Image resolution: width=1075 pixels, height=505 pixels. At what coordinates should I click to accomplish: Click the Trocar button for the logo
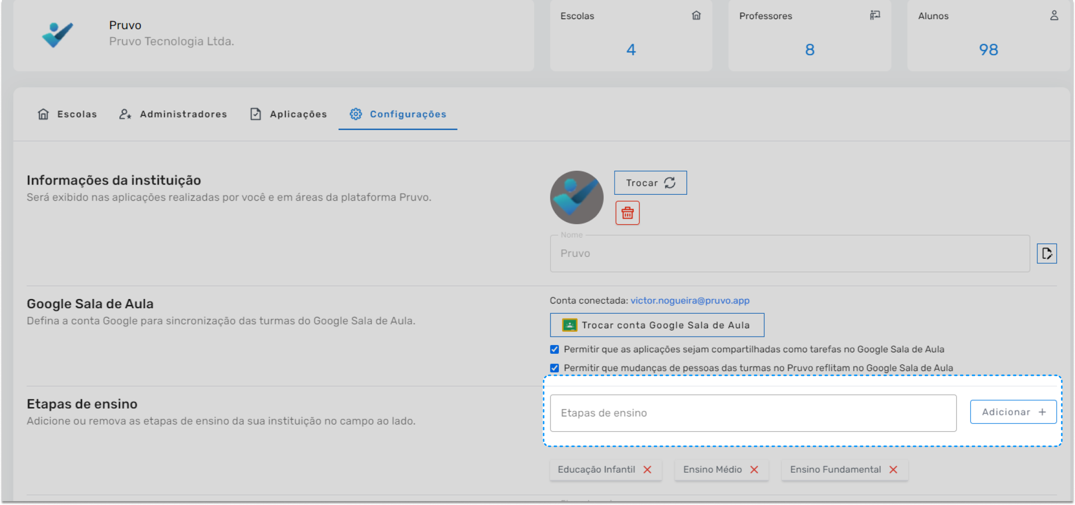pos(650,183)
